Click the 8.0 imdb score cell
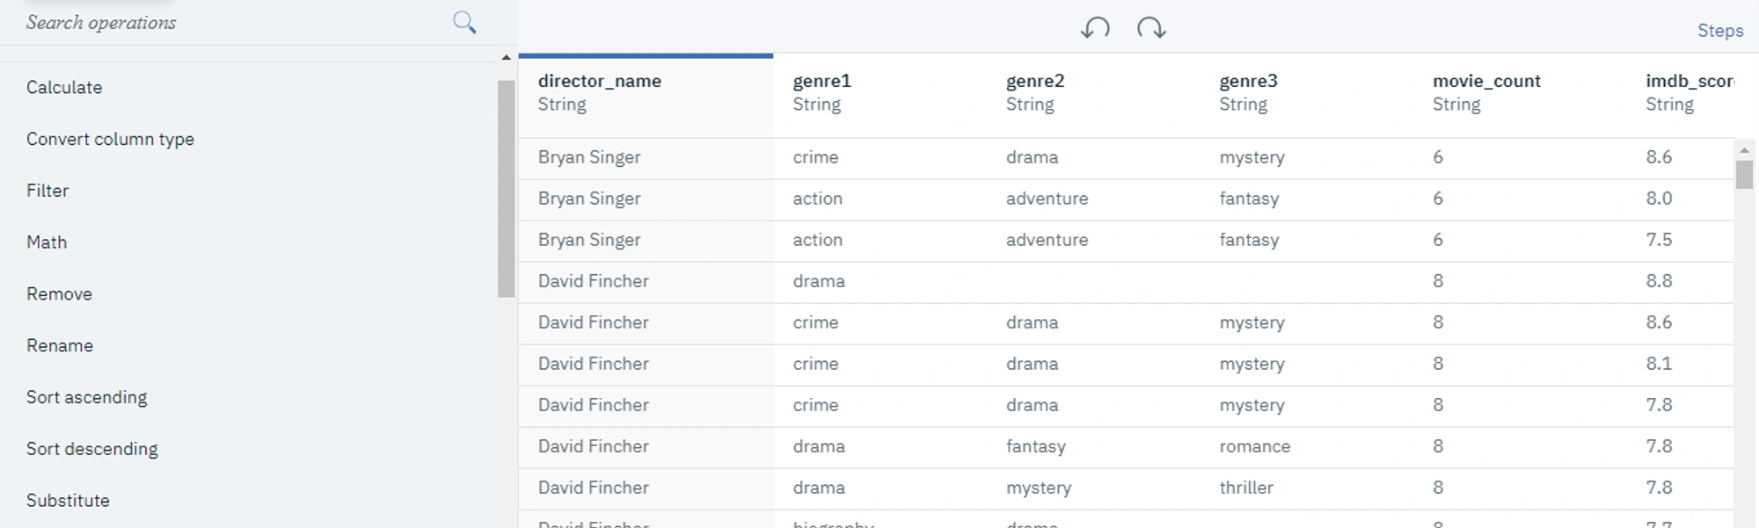Viewport: 1759px width, 528px height. pos(1659,199)
